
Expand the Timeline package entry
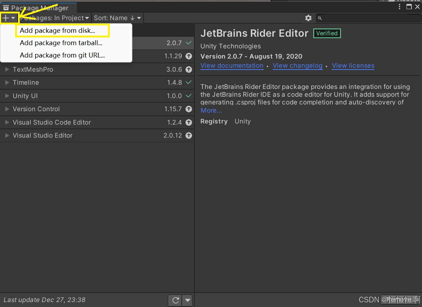tap(7, 83)
